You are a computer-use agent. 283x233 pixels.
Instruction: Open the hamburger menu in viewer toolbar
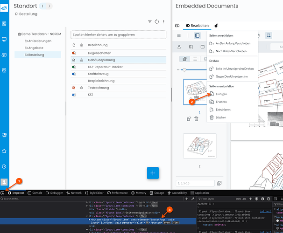pos(179,35)
